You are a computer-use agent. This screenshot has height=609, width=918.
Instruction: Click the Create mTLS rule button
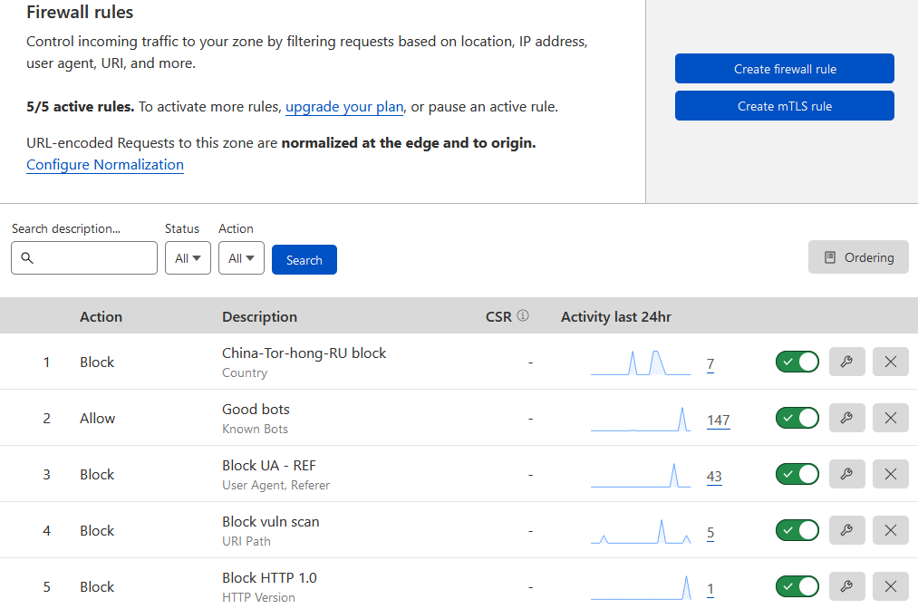tap(784, 106)
